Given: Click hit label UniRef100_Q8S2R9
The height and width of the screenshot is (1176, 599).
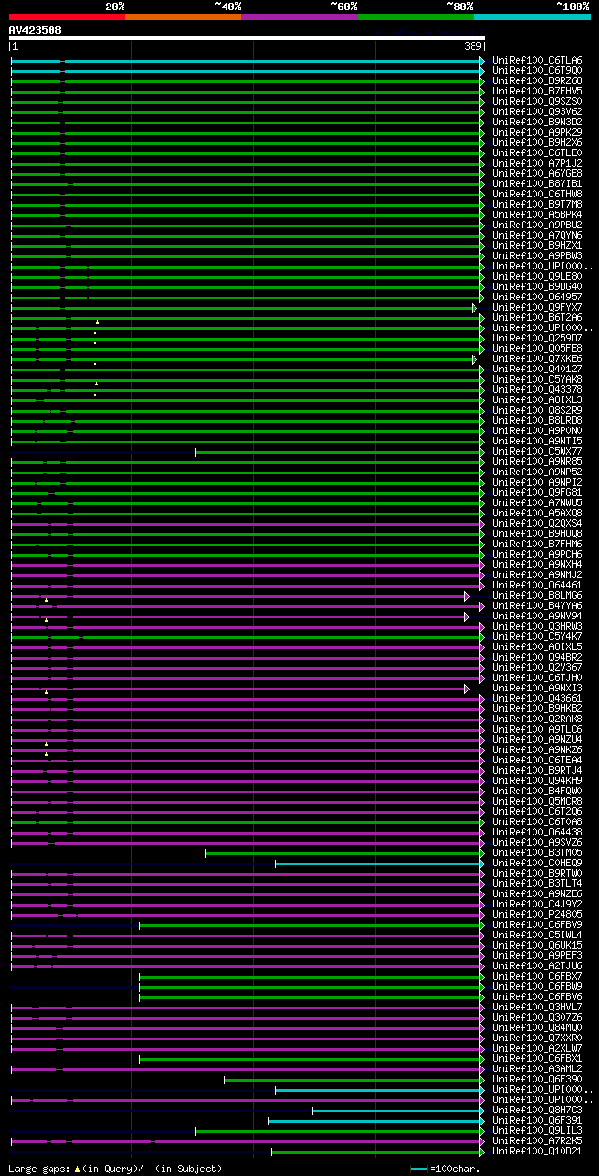Looking at the screenshot, I should pos(537,410).
